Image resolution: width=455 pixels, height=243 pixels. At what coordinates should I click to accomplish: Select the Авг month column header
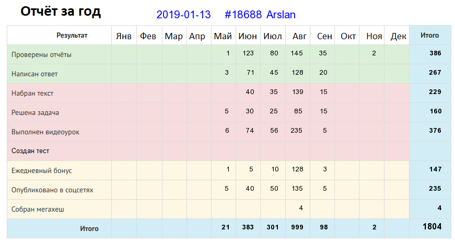pos(299,36)
